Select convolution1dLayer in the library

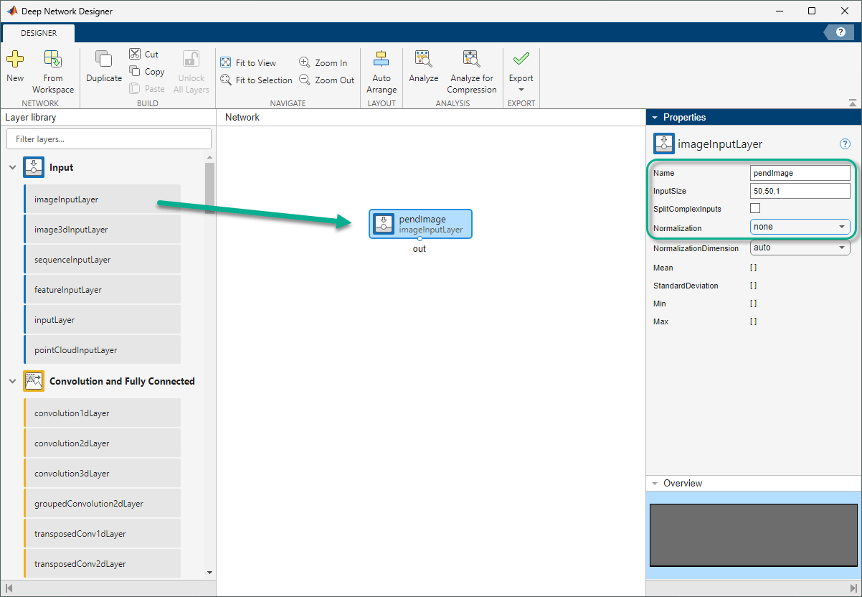[103, 413]
